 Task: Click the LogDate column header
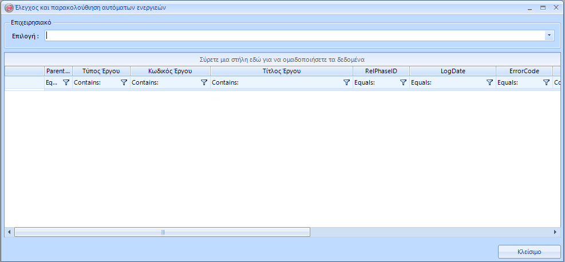pyautogui.click(x=452, y=72)
